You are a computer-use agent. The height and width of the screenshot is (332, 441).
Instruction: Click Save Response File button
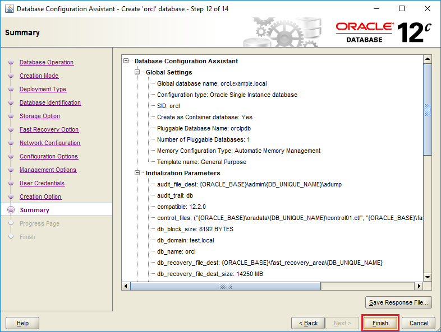(x=398, y=302)
